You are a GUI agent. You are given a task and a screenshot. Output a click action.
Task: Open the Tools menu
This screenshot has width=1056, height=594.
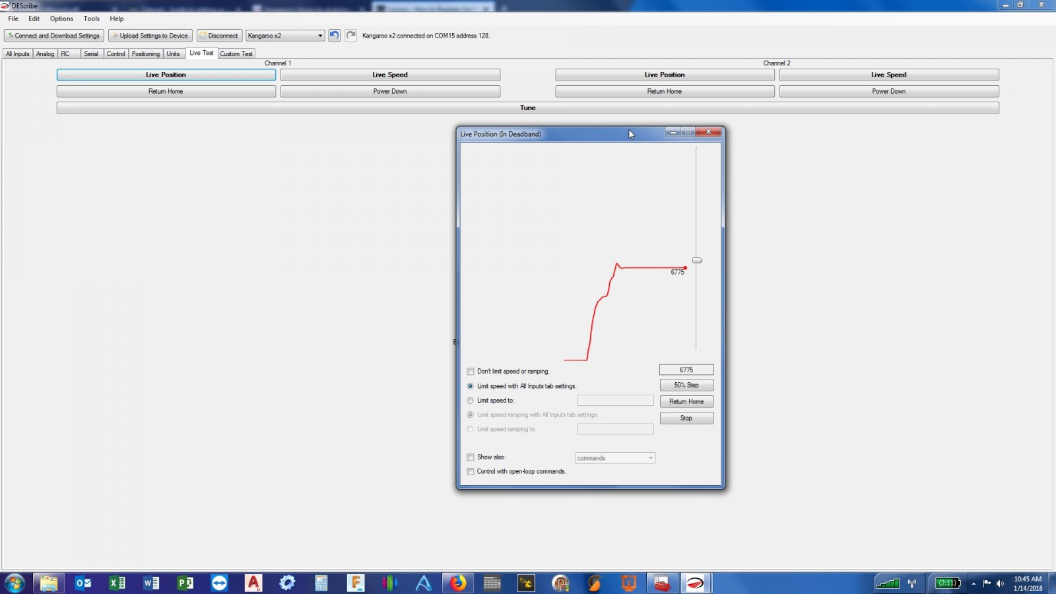(x=92, y=18)
